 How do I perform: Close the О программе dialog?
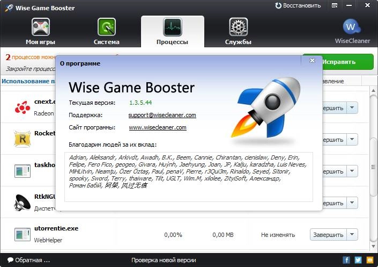pyautogui.click(x=312, y=60)
